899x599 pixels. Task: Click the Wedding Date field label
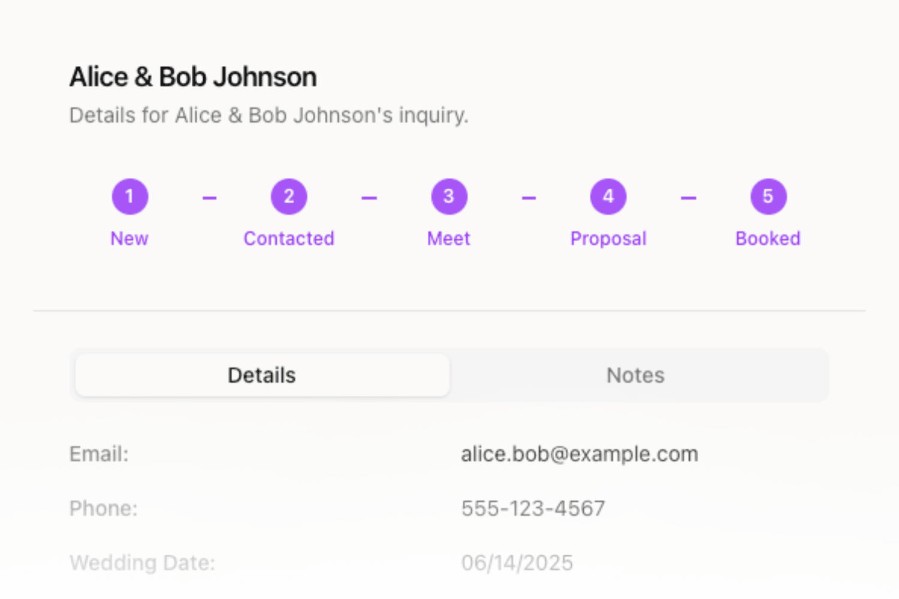[x=142, y=563]
